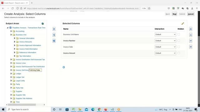
Task: Click the Cancel button
Action: tap(191, 14)
